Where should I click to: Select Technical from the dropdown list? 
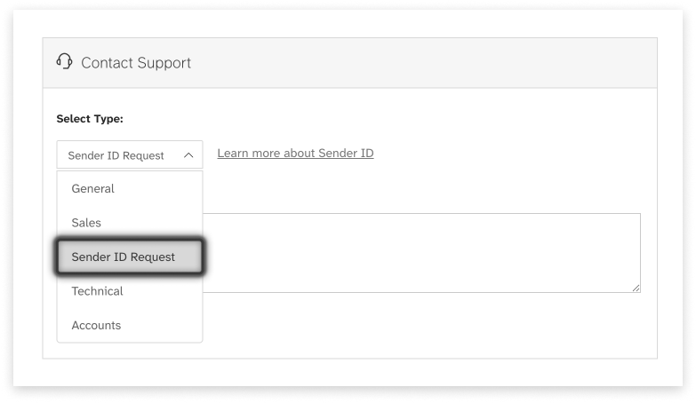pyautogui.click(x=97, y=291)
